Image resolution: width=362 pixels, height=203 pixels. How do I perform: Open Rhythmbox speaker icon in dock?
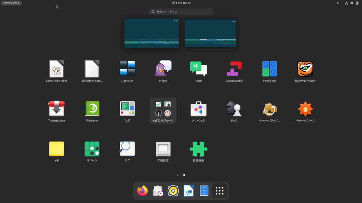point(173,191)
